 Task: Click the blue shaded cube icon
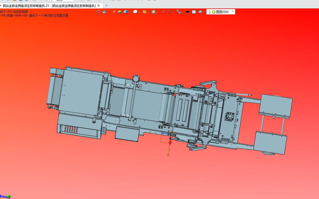(x=126, y=12)
